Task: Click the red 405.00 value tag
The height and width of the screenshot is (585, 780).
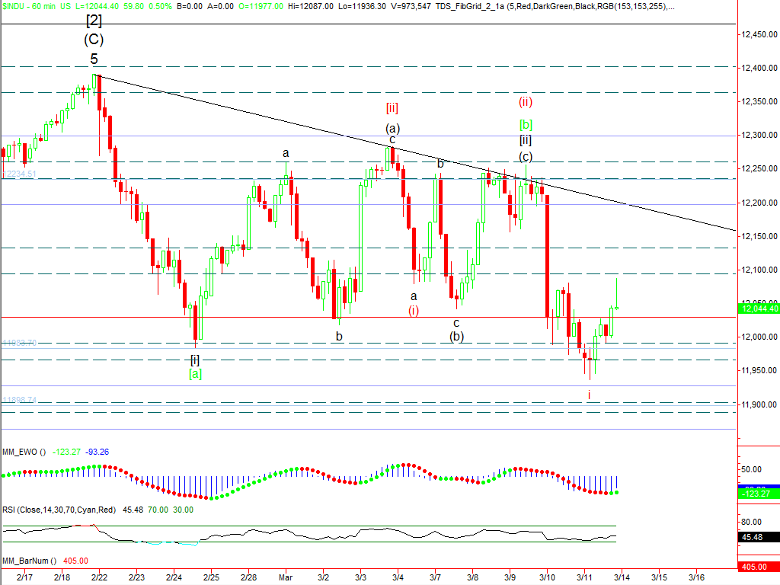Action: tap(759, 567)
